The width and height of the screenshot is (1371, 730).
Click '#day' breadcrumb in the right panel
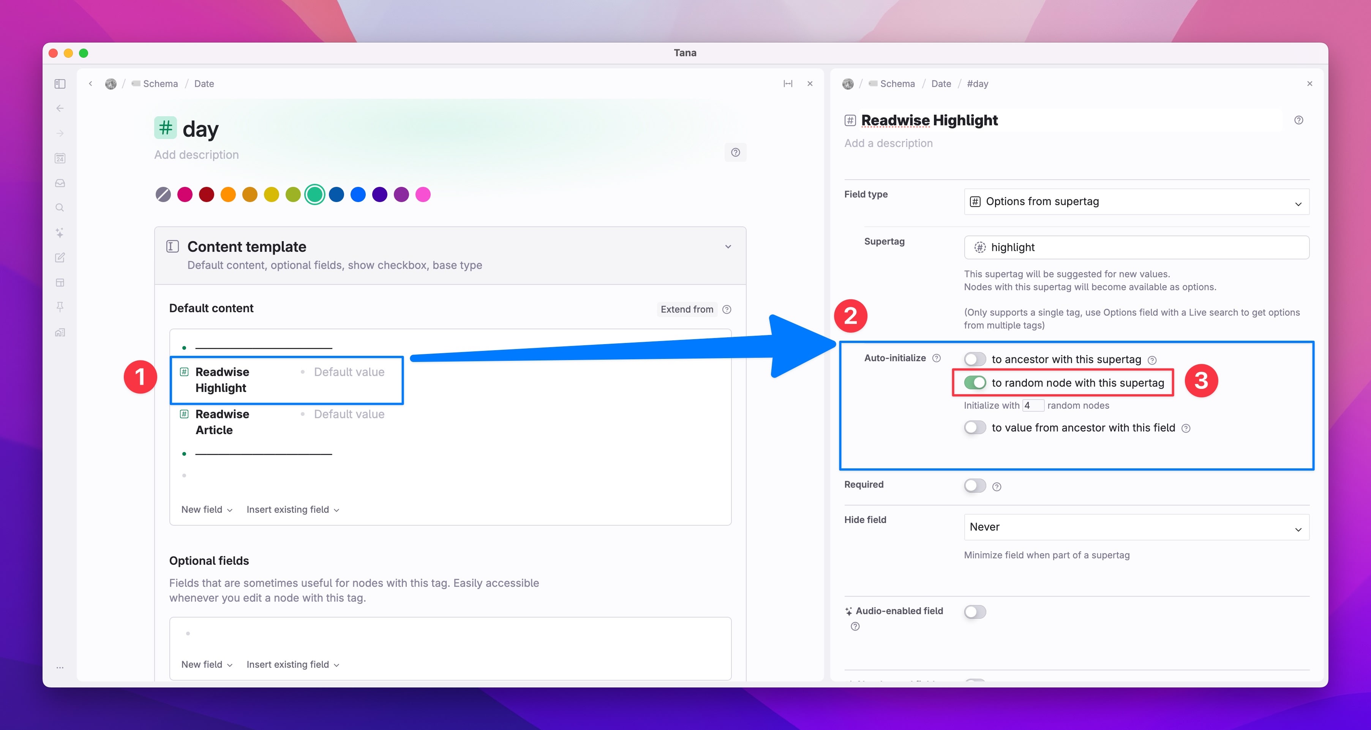click(x=977, y=84)
